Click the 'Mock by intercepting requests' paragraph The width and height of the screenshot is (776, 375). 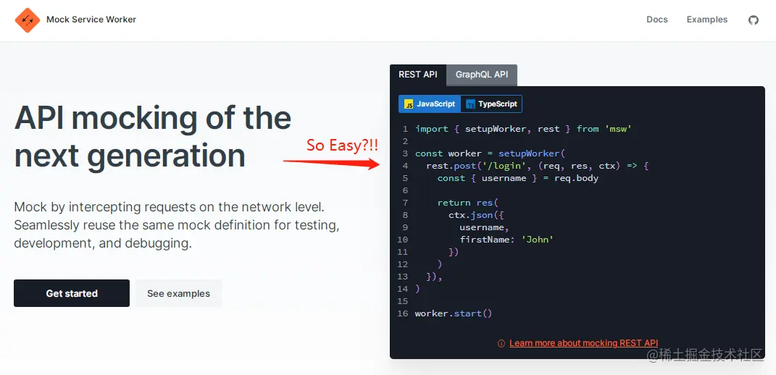click(x=177, y=225)
